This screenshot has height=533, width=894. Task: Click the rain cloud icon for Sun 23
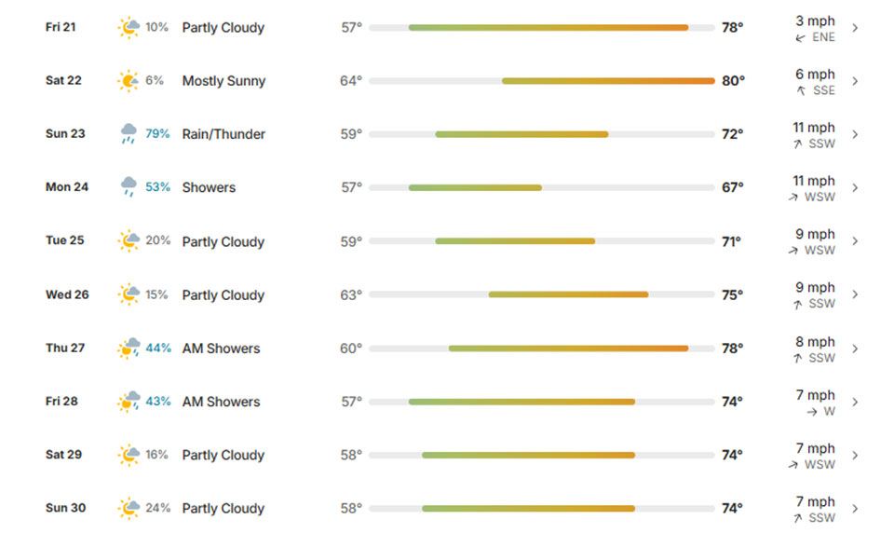pyautogui.click(x=129, y=133)
